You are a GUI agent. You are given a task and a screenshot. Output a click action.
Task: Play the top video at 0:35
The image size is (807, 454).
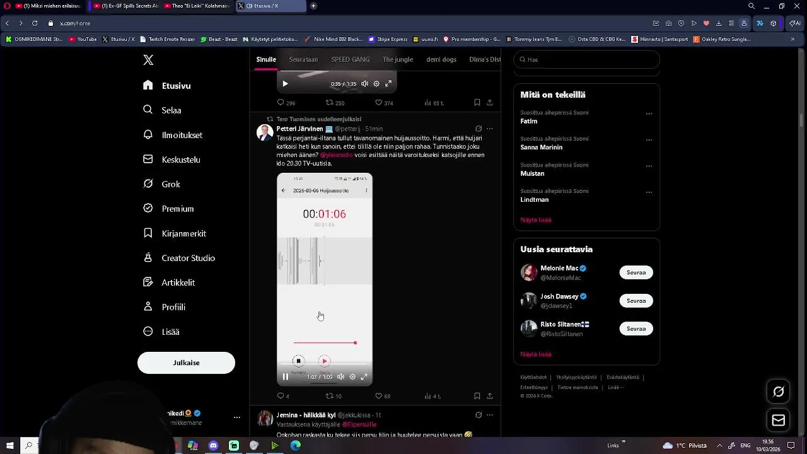click(285, 83)
